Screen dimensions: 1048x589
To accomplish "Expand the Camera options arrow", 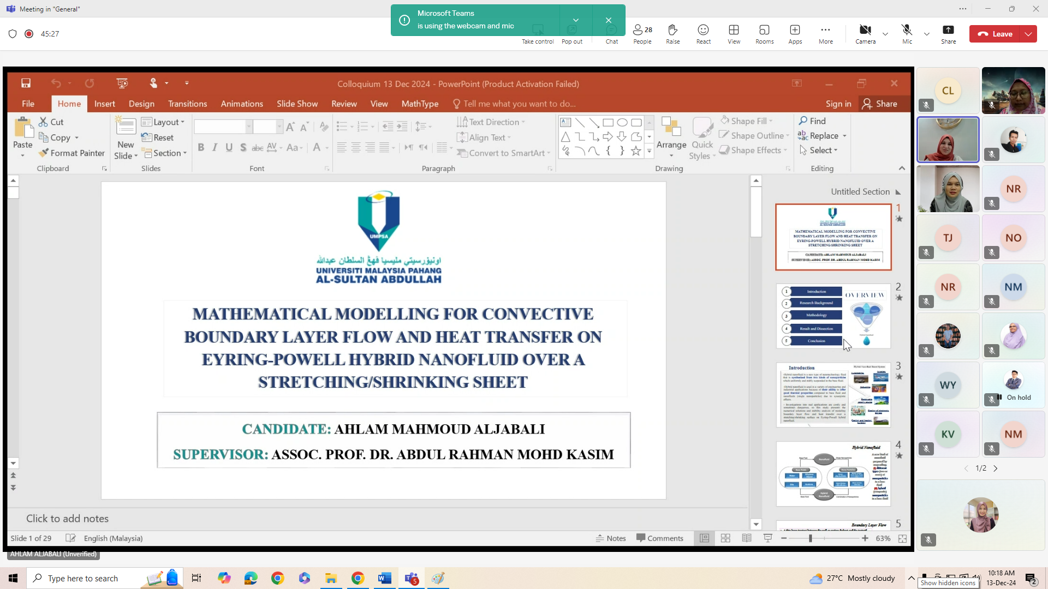I will 885,34.
